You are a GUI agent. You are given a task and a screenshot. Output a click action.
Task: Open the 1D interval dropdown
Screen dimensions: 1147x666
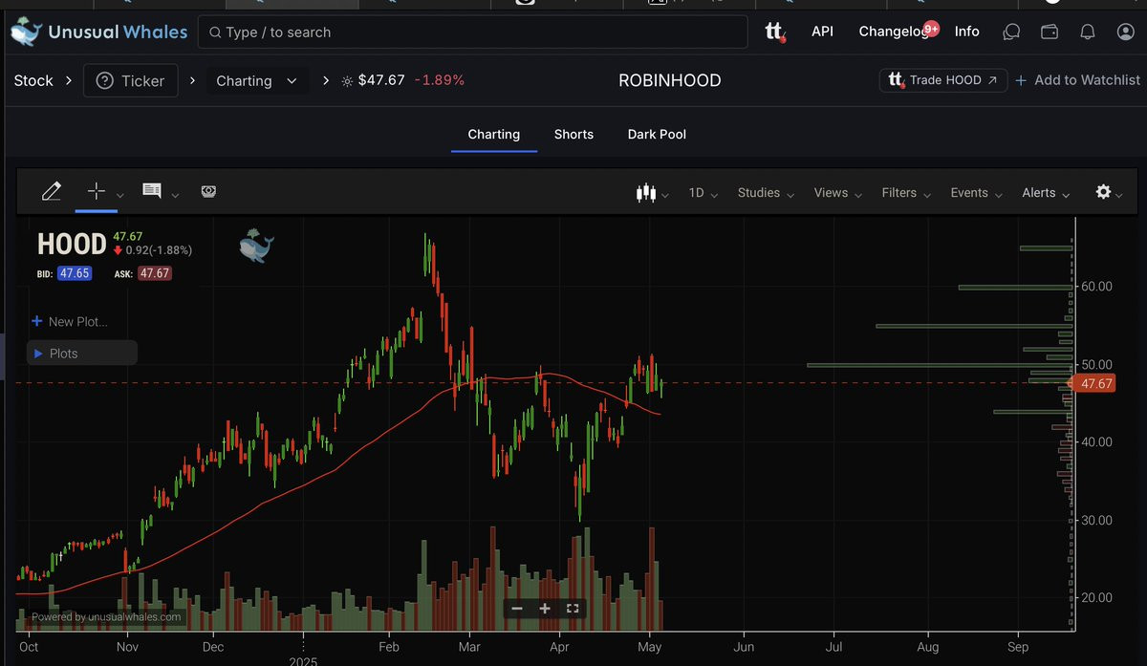pyautogui.click(x=703, y=193)
